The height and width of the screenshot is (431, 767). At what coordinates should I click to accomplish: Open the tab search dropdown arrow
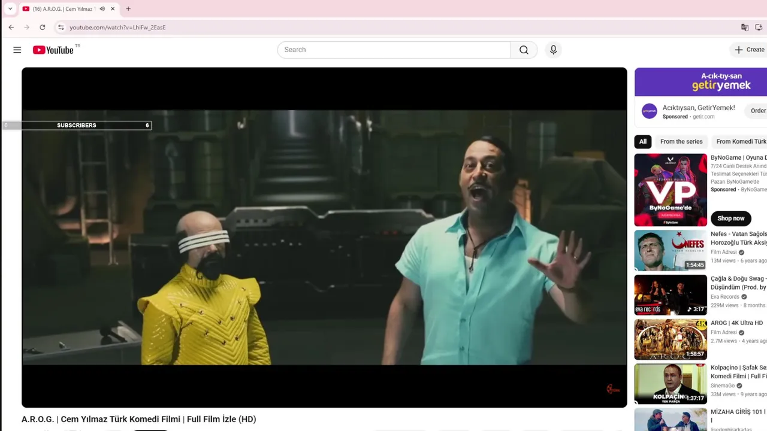10,9
